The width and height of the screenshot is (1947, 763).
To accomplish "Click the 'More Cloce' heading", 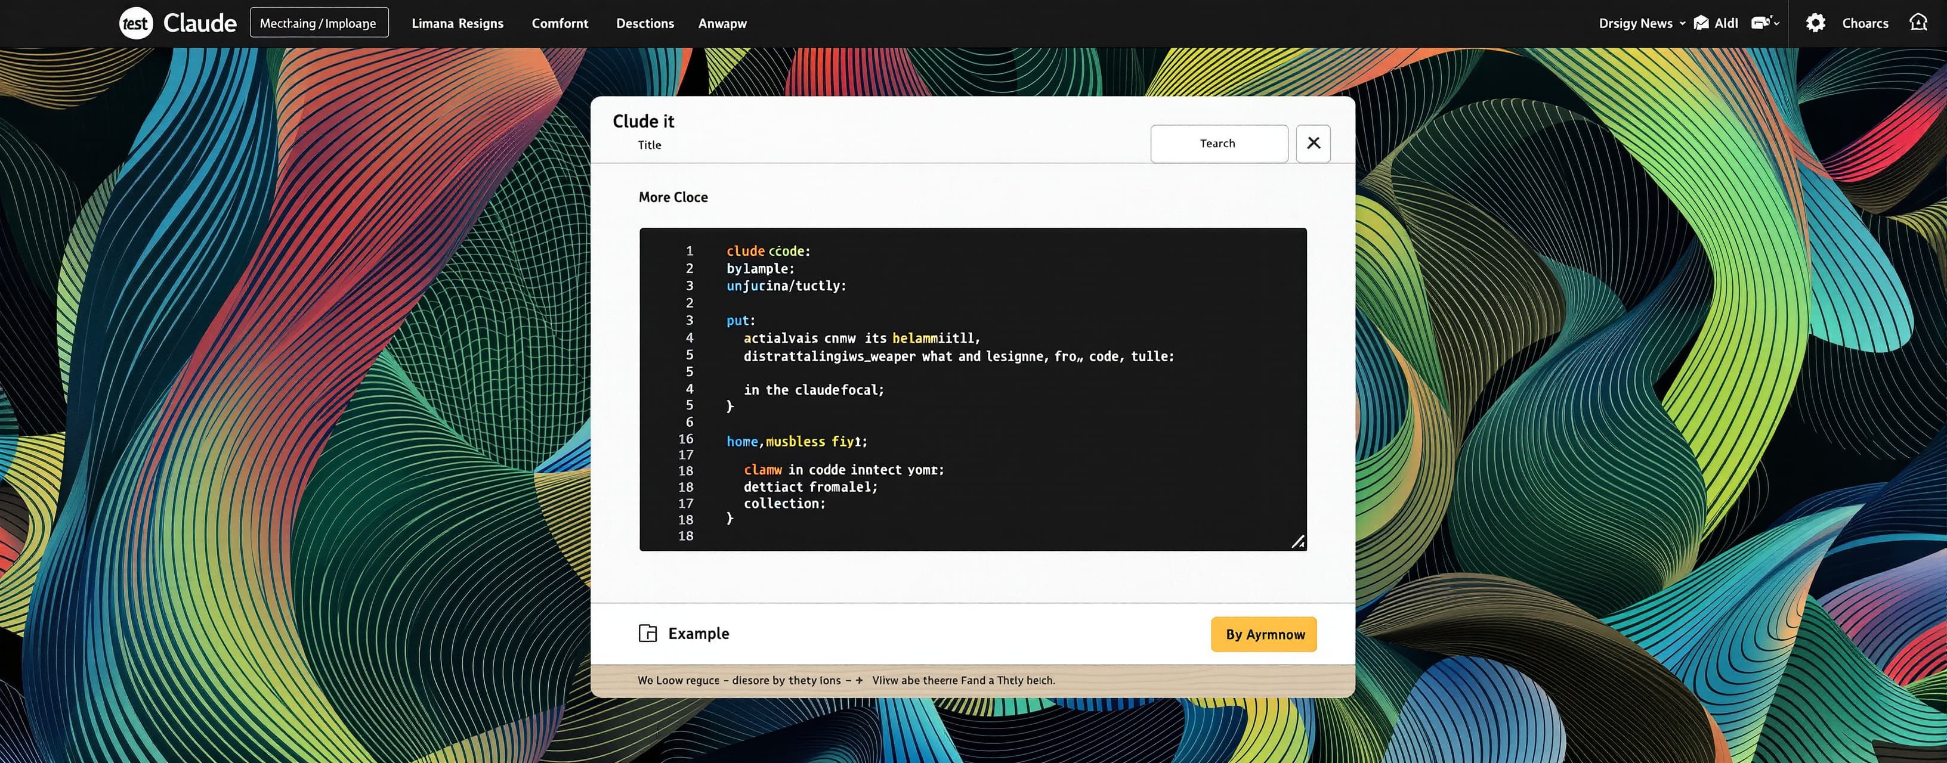I will tap(673, 197).
